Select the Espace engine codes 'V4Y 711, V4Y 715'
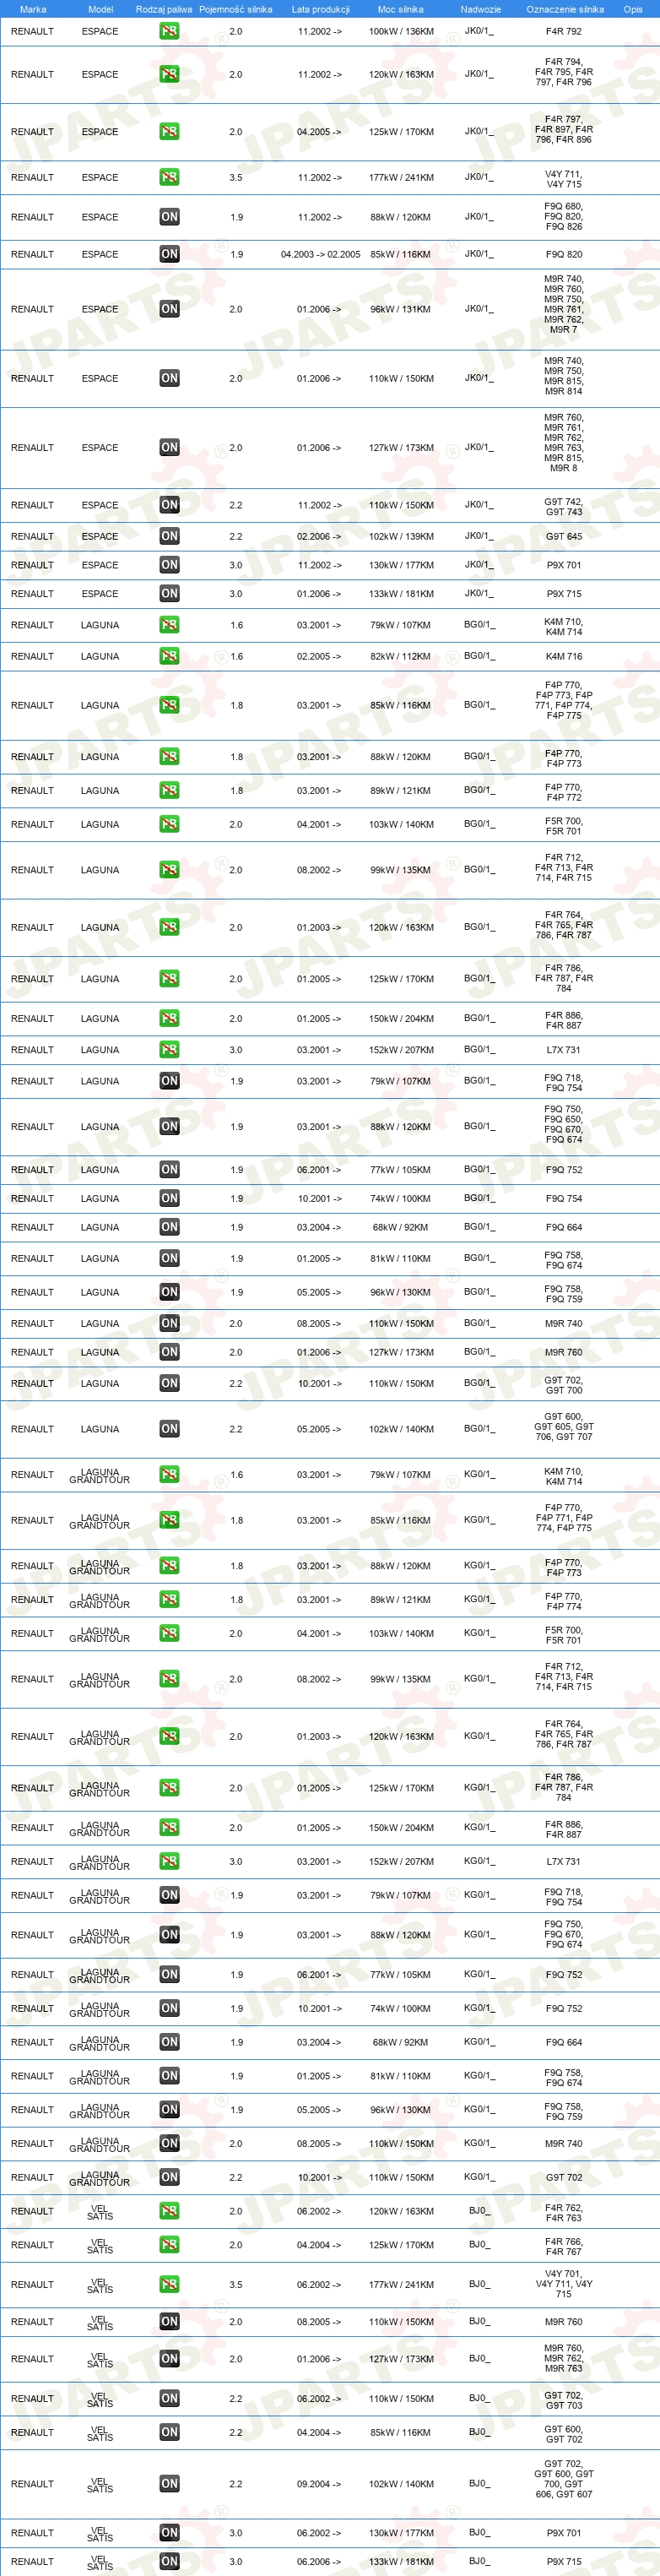 [x=563, y=178]
